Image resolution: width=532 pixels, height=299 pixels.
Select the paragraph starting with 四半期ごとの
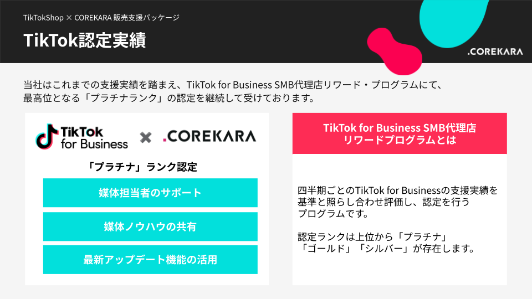397,202
